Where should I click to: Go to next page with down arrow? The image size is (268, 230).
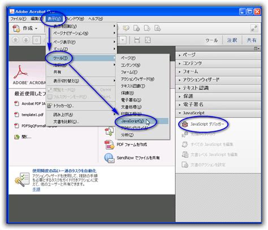click(x=26, y=40)
